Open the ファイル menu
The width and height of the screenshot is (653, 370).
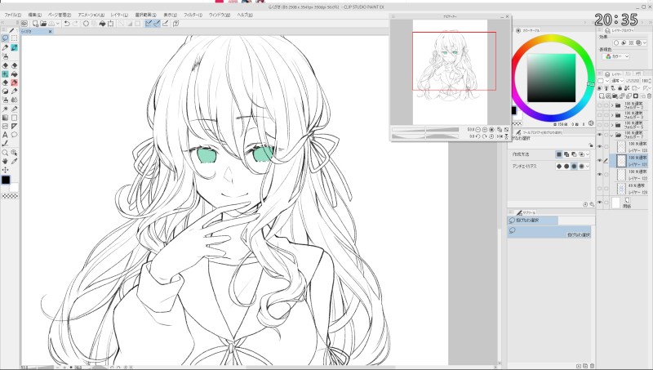tap(12, 15)
